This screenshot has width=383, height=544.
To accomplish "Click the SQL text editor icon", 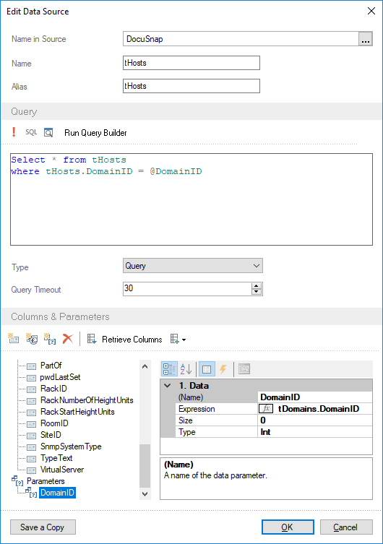I will tap(31, 132).
